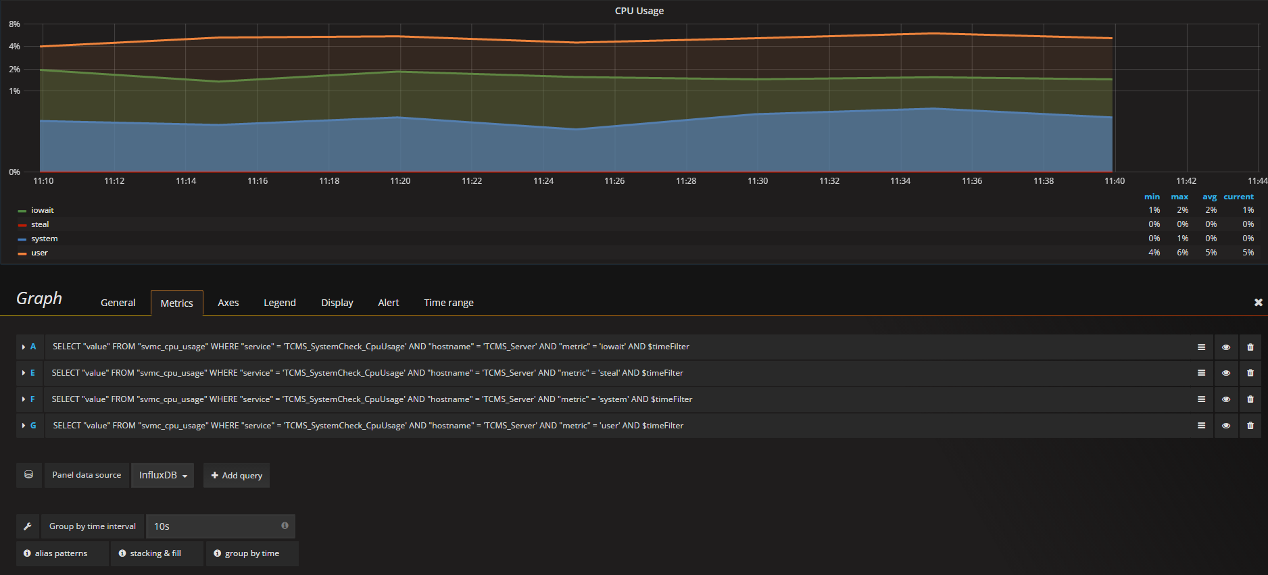Click the user query text in row G
Screen dimensions: 1268x575
coord(368,426)
